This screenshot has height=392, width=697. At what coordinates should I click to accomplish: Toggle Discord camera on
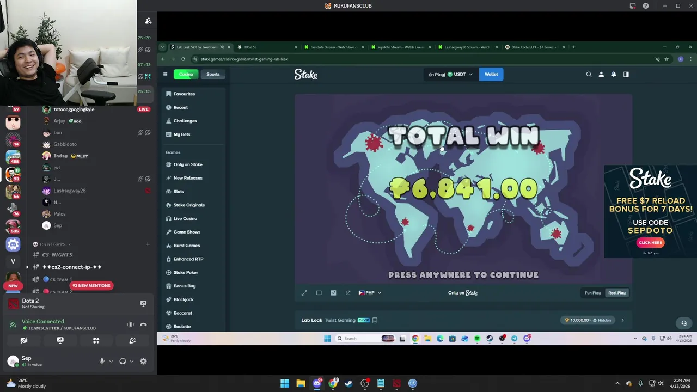(x=24, y=340)
